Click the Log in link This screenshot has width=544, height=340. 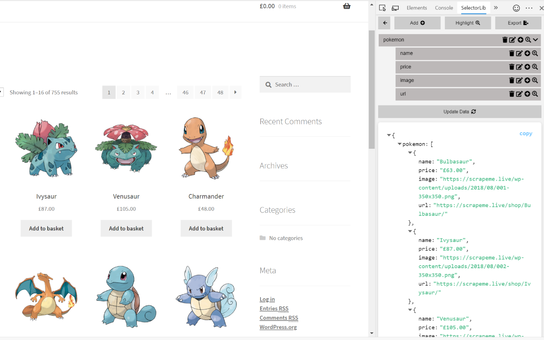pyautogui.click(x=267, y=299)
